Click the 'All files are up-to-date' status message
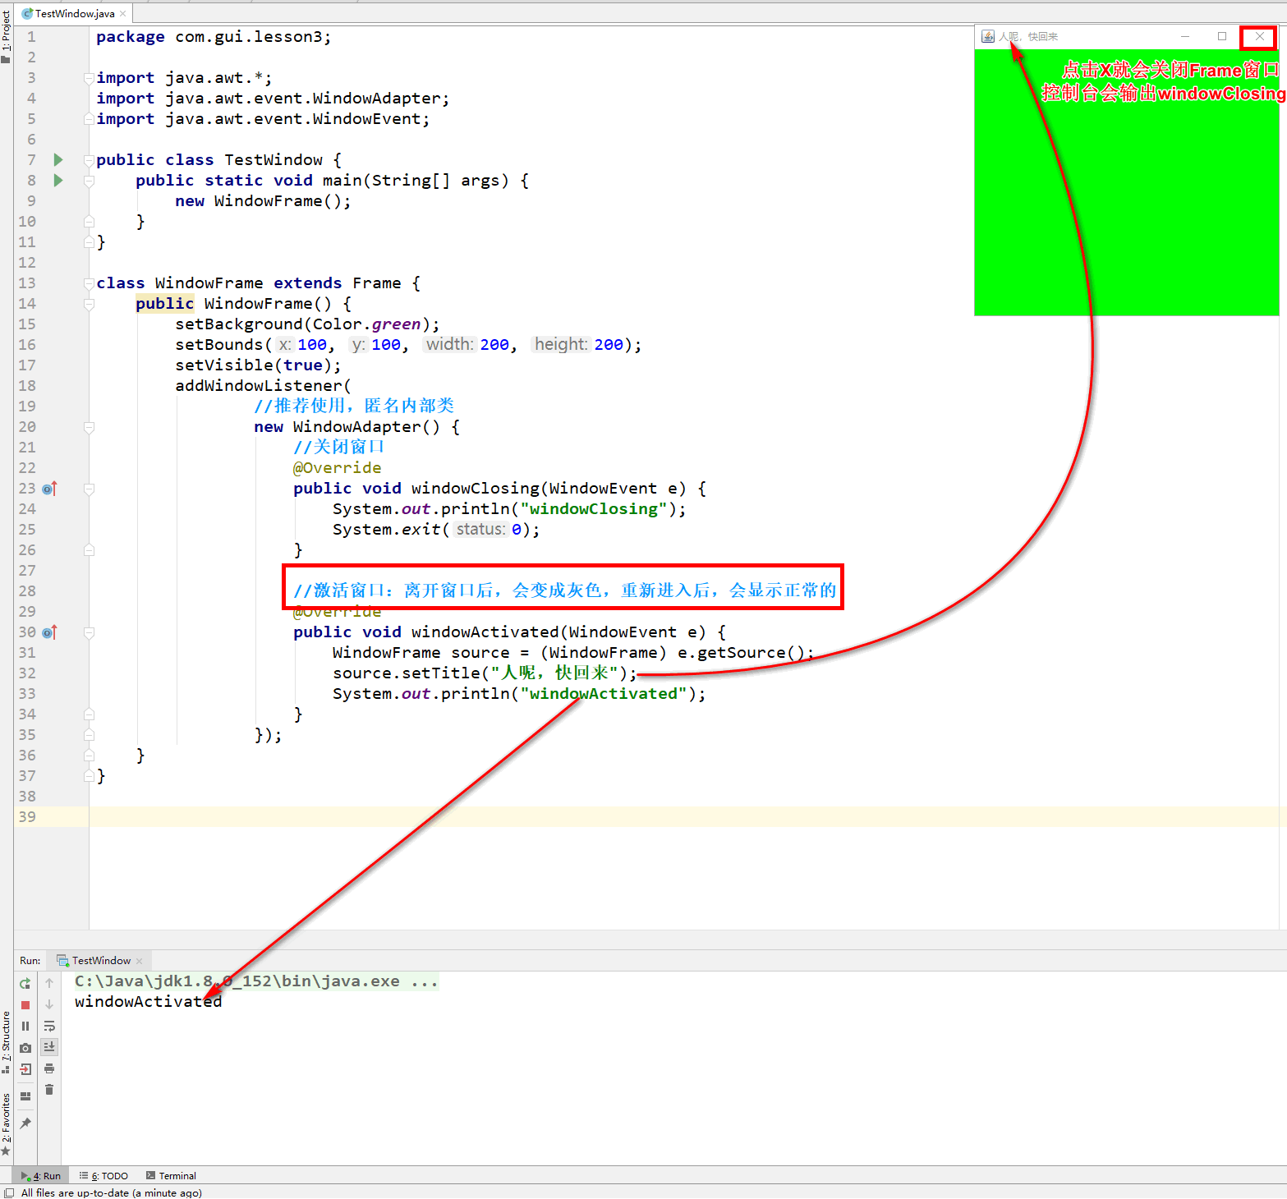1287x1199 pixels. coord(111,1192)
